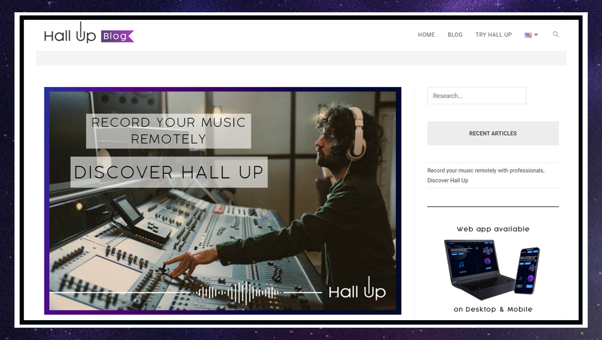
Task: Open the TRY HALL UP link
Action: coord(493,35)
